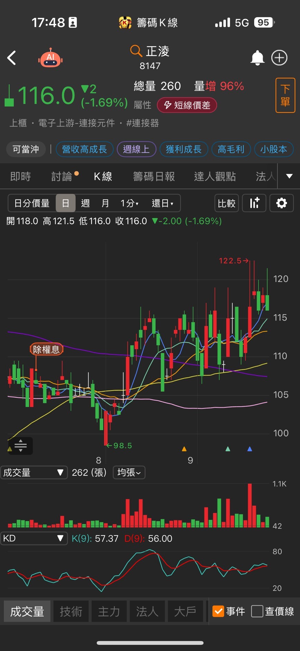Select the 可當沖 tag
Viewport: 300px width, 651px height.
26,149
